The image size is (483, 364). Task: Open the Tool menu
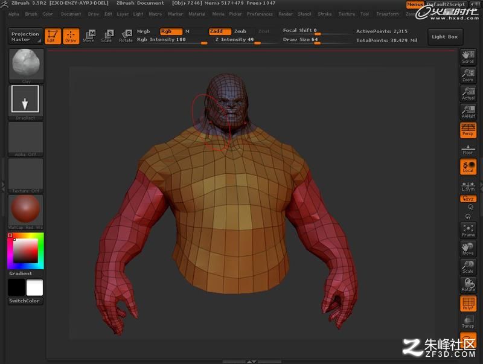[365, 14]
